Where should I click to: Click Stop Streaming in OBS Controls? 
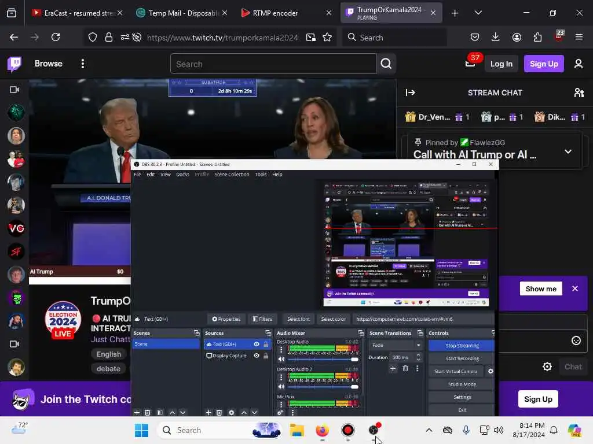pyautogui.click(x=462, y=346)
